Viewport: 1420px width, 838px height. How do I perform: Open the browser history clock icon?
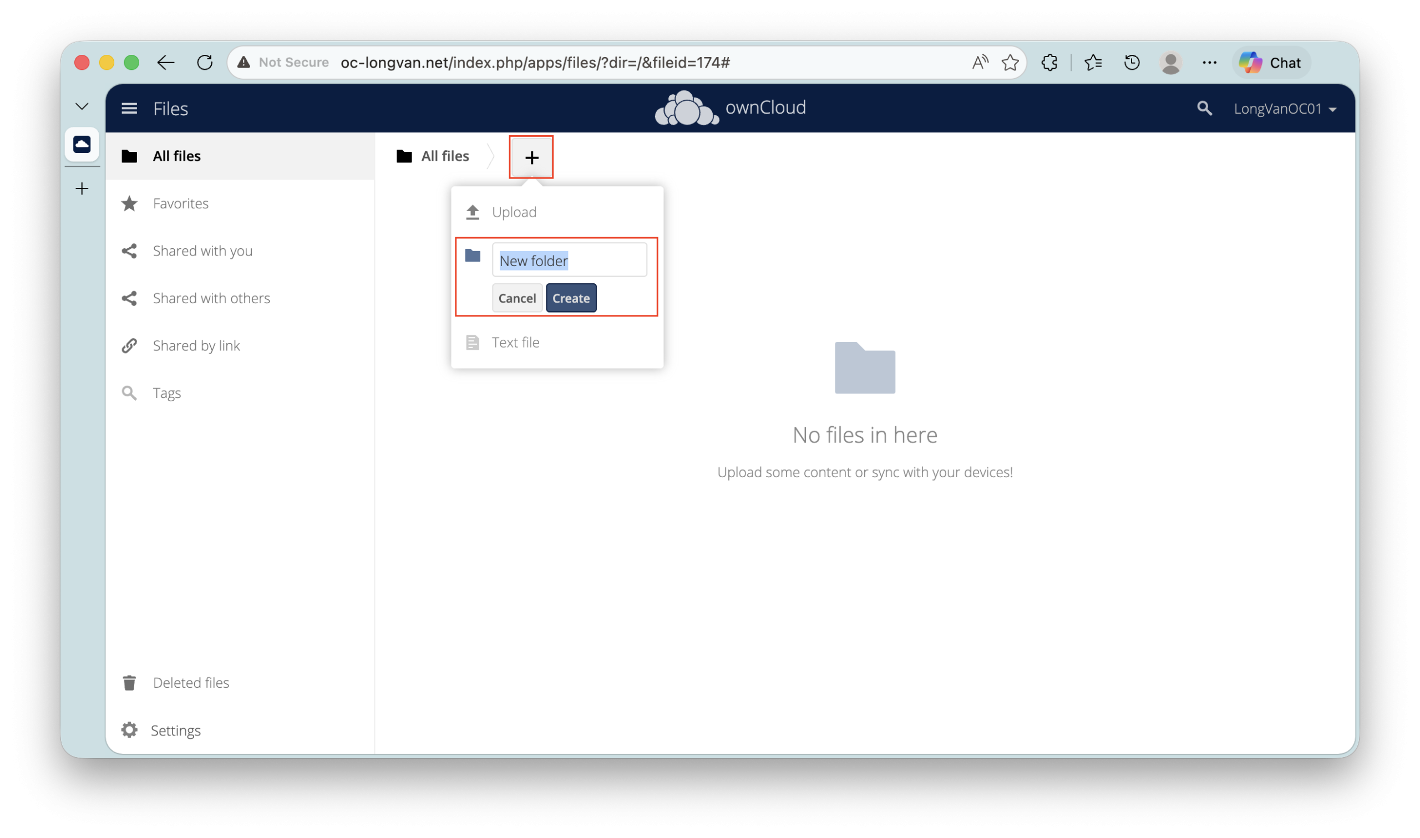1132,63
